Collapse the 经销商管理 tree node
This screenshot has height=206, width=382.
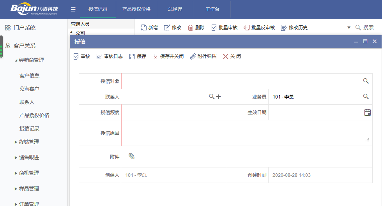click(x=16, y=60)
